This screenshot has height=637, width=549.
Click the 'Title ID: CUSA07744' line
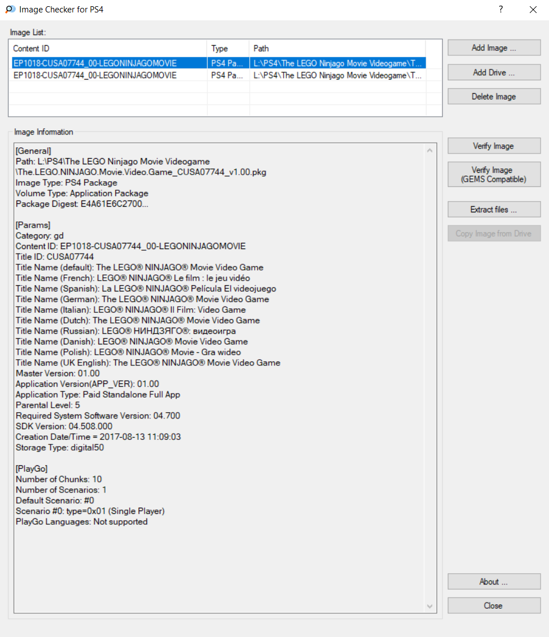point(55,256)
